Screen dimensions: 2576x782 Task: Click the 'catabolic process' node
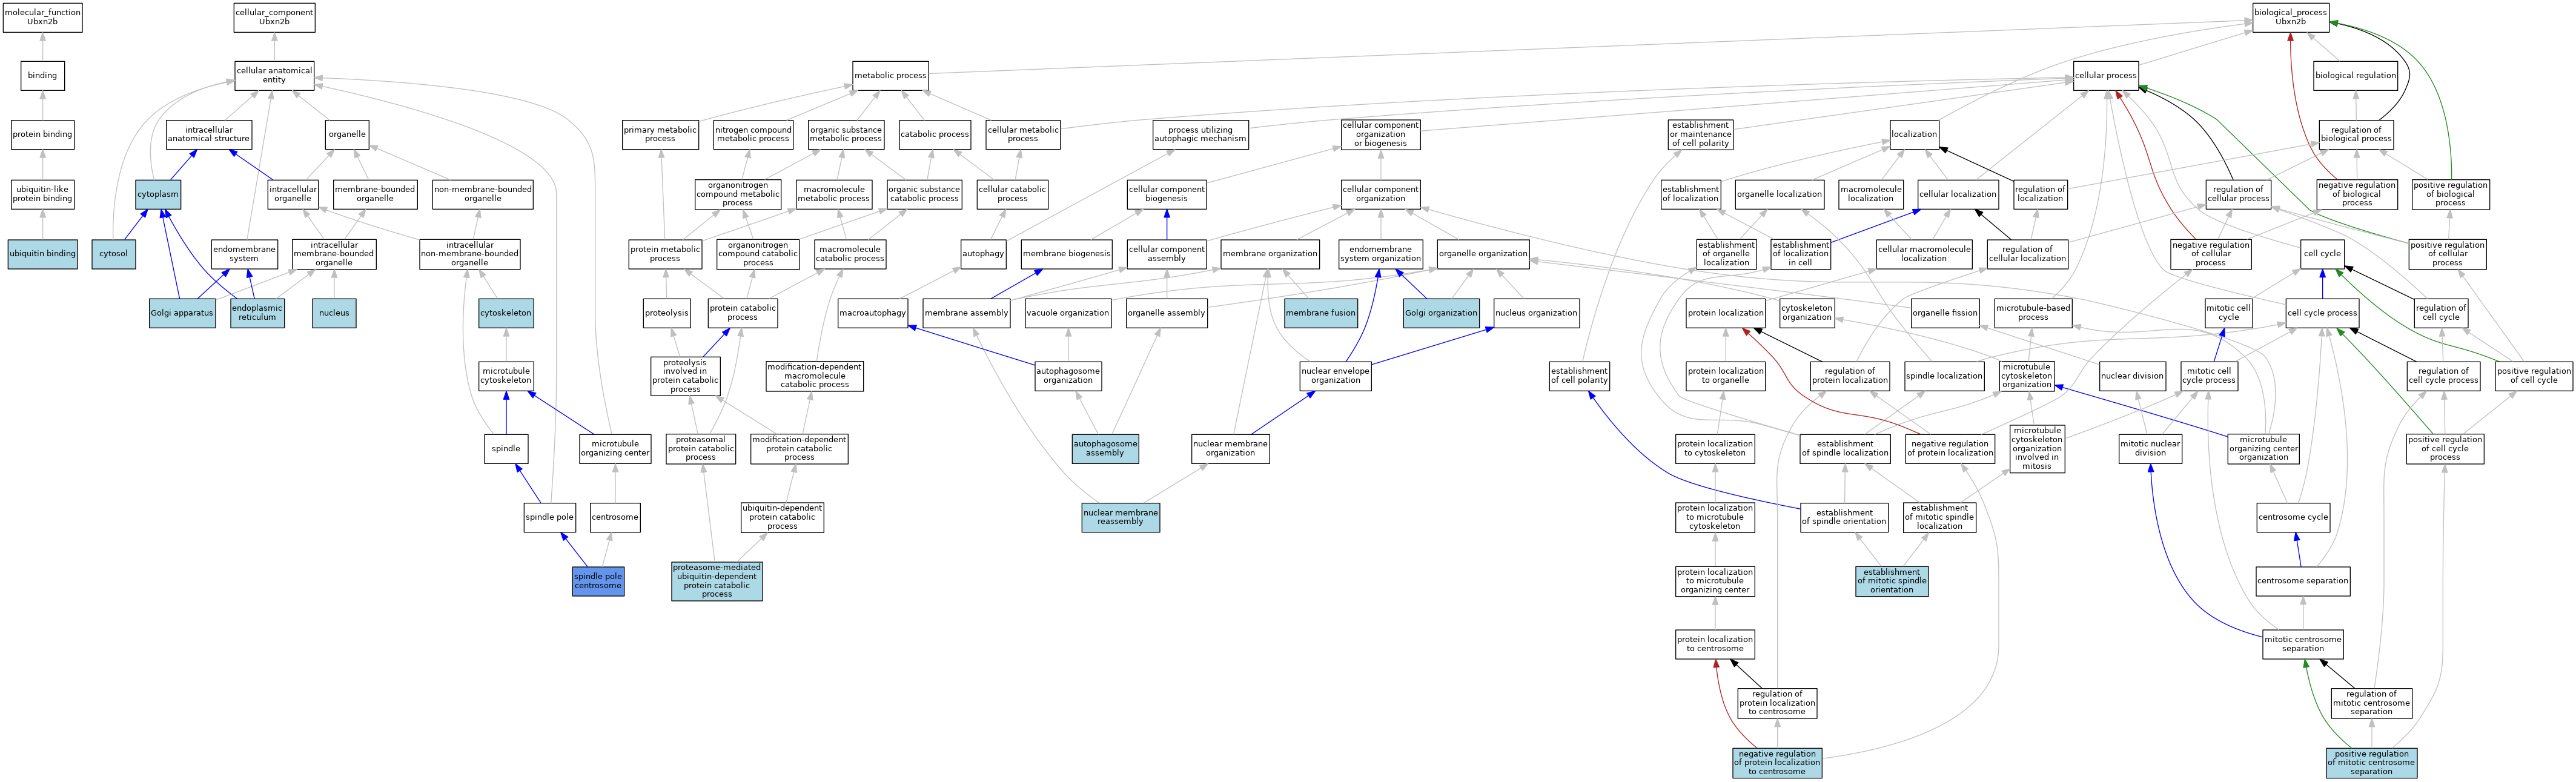coord(934,135)
